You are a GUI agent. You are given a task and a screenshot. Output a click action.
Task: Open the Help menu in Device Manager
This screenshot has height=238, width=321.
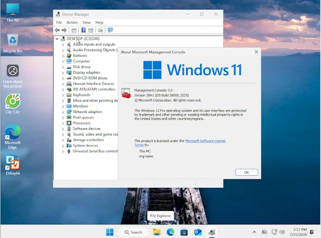(99, 22)
